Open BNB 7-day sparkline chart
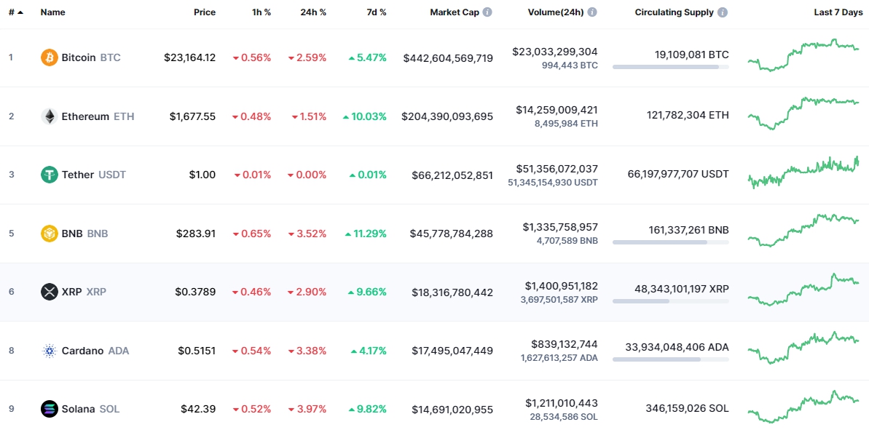This screenshot has width=869, height=438. coord(803,231)
